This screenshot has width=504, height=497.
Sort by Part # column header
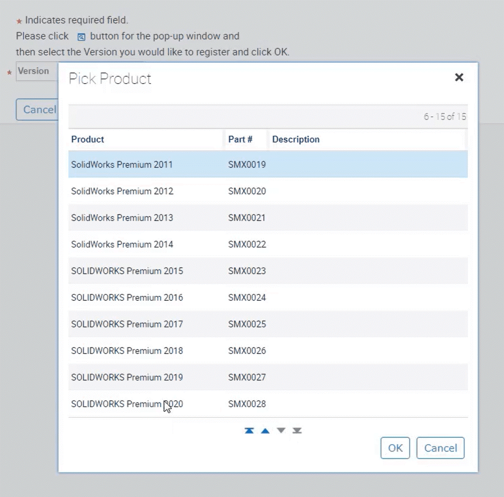[x=240, y=140]
